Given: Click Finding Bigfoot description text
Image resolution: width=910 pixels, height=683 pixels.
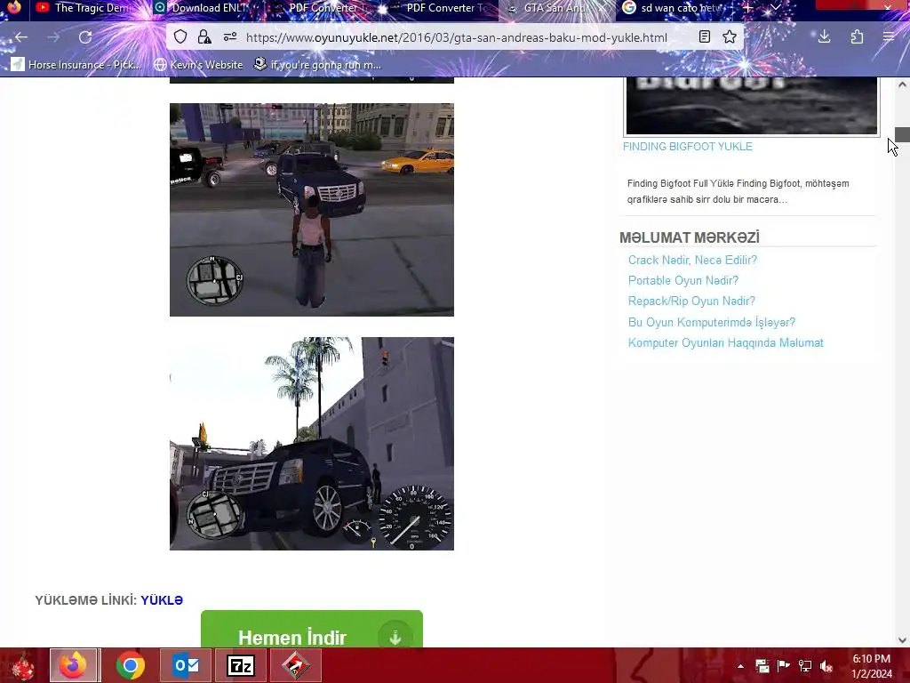Looking at the screenshot, I should (x=738, y=191).
